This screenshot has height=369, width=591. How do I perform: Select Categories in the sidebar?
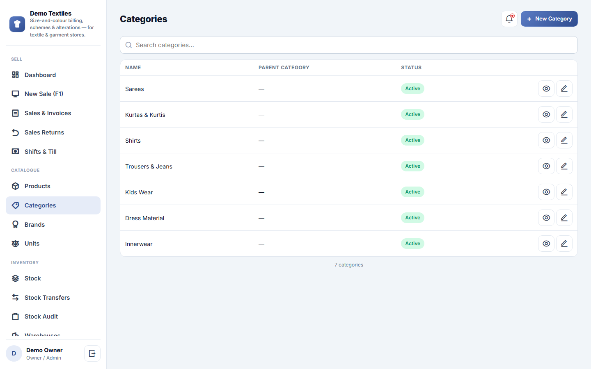pyautogui.click(x=53, y=205)
